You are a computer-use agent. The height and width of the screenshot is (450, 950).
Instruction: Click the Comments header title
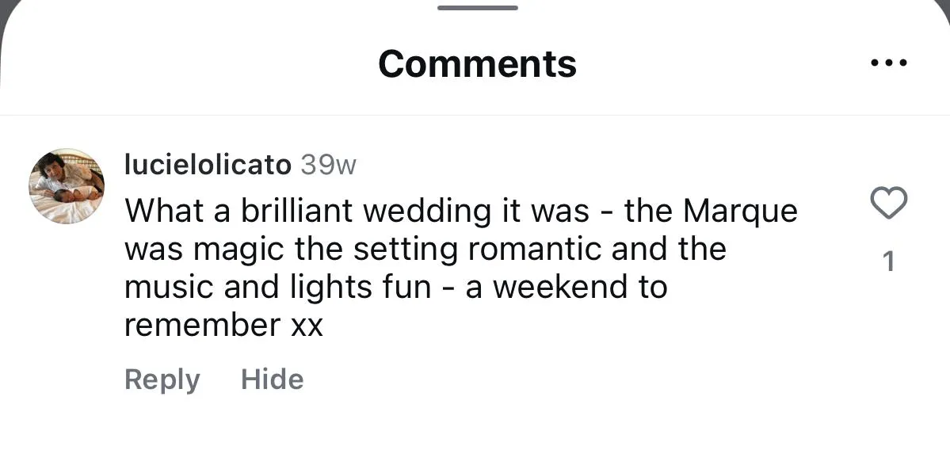click(x=477, y=63)
